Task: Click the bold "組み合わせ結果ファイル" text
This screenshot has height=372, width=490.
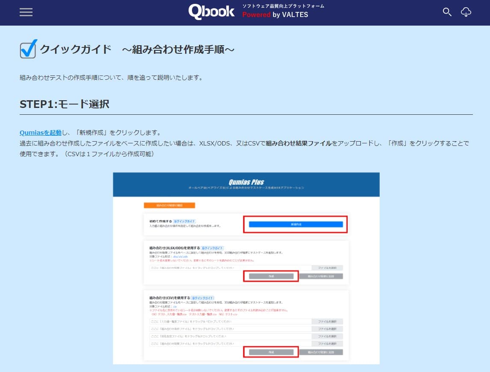Action: pyautogui.click(x=298, y=143)
